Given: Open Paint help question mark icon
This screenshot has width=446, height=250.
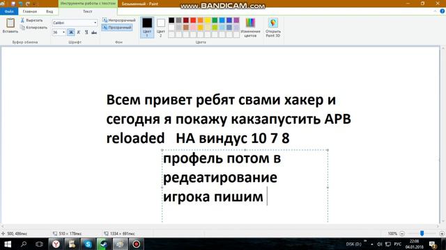Looking at the screenshot, I should [442, 11].
